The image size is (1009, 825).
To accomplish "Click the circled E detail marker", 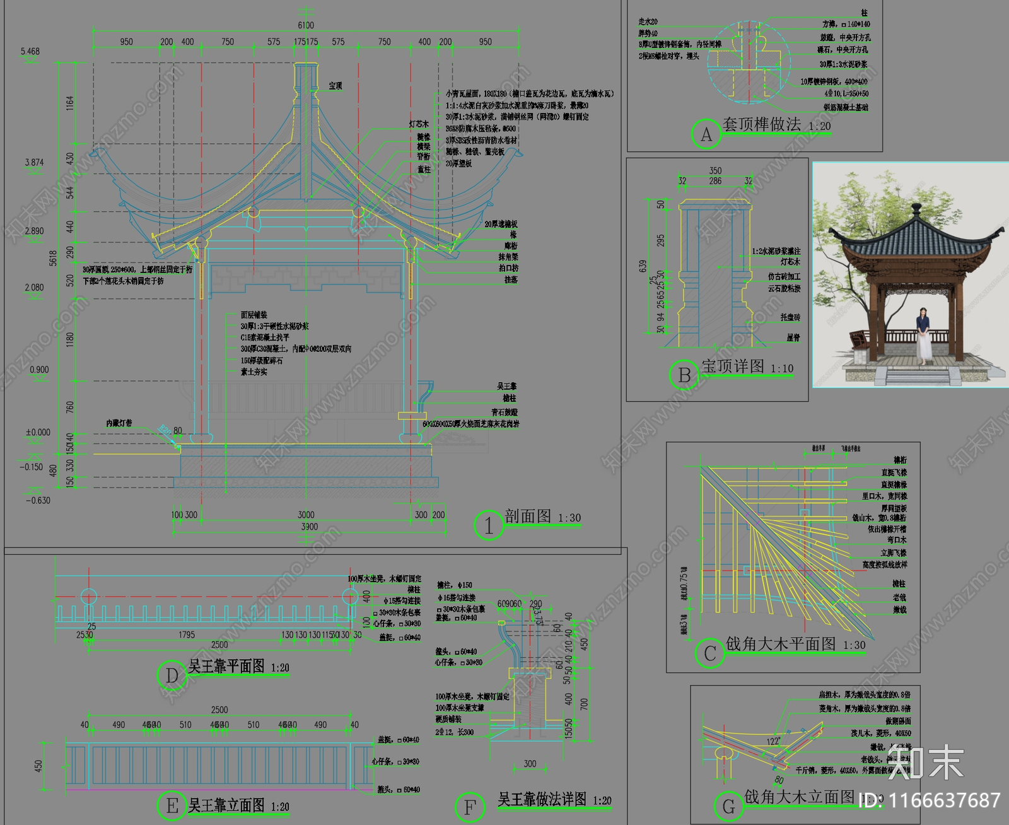I will 172,806.
